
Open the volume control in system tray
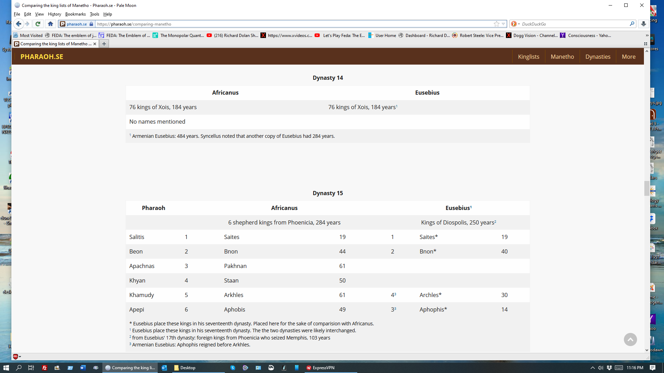click(x=601, y=367)
